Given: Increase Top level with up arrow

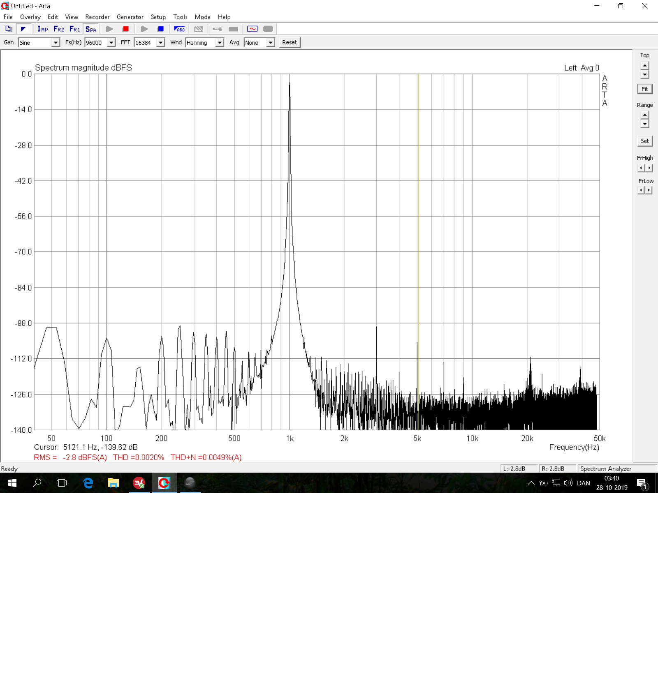Looking at the screenshot, I should (x=645, y=66).
